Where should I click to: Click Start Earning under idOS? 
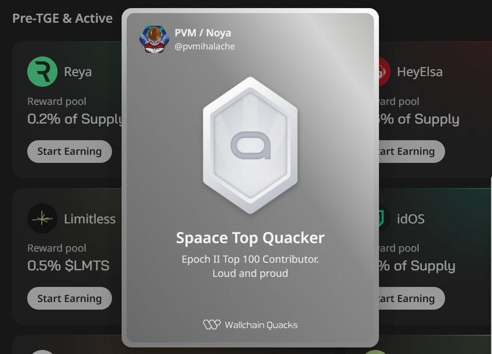pyautogui.click(x=412, y=298)
